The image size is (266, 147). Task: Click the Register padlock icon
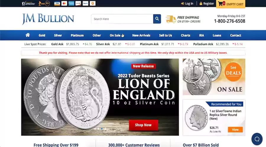[x=201, y=3]
